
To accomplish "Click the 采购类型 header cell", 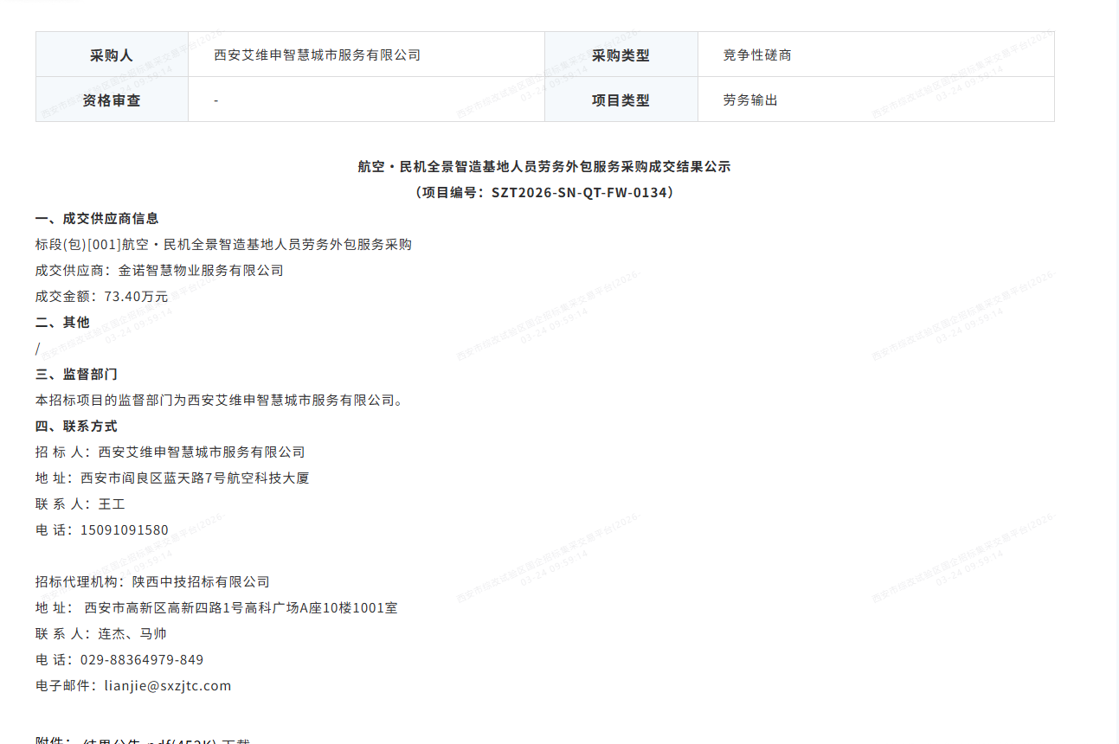I will [x=621, y=55].
